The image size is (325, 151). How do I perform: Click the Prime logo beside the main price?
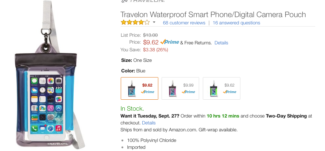click(x=170, y=42)
